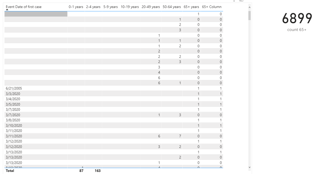Screen dimensions: 333x174
Task: Click the table scrollbar up arrow
Action: point(250,7)
